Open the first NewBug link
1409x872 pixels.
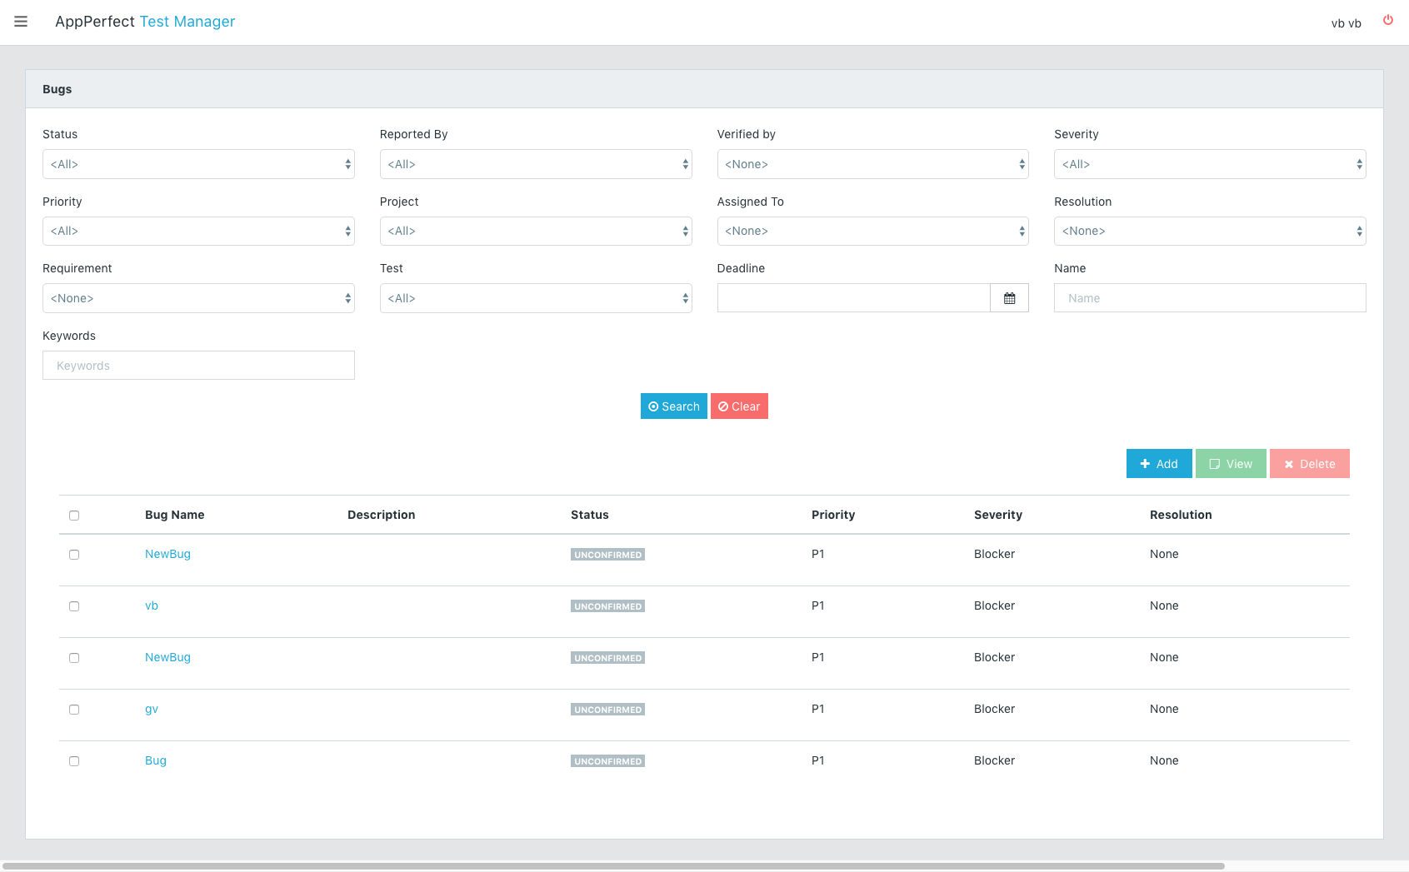tap(167, 554)
